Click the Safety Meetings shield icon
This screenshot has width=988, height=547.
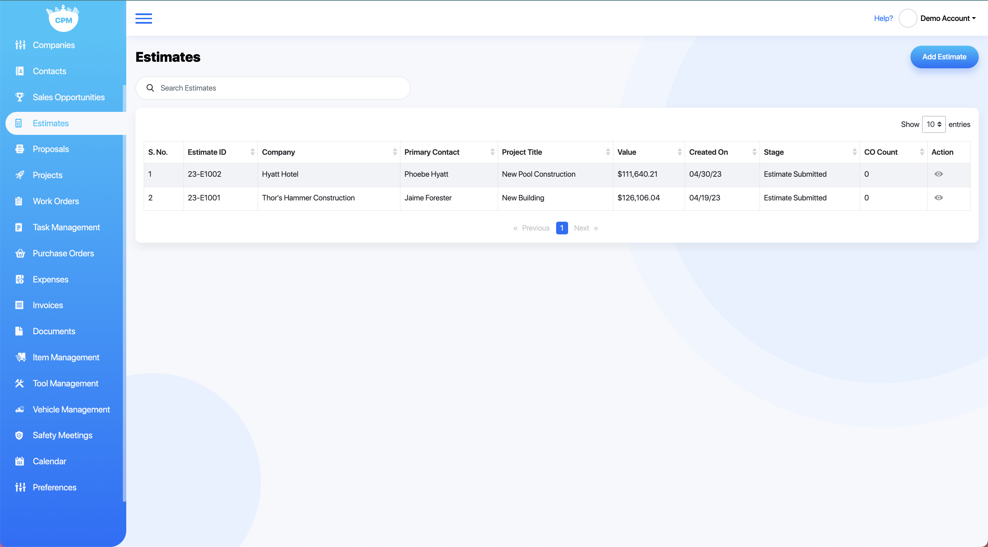tap(19, 435)
